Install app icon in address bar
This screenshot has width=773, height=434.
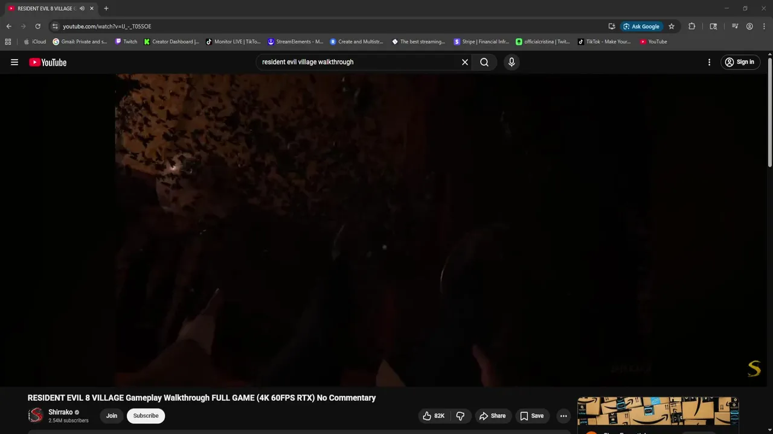coord(612,27)
